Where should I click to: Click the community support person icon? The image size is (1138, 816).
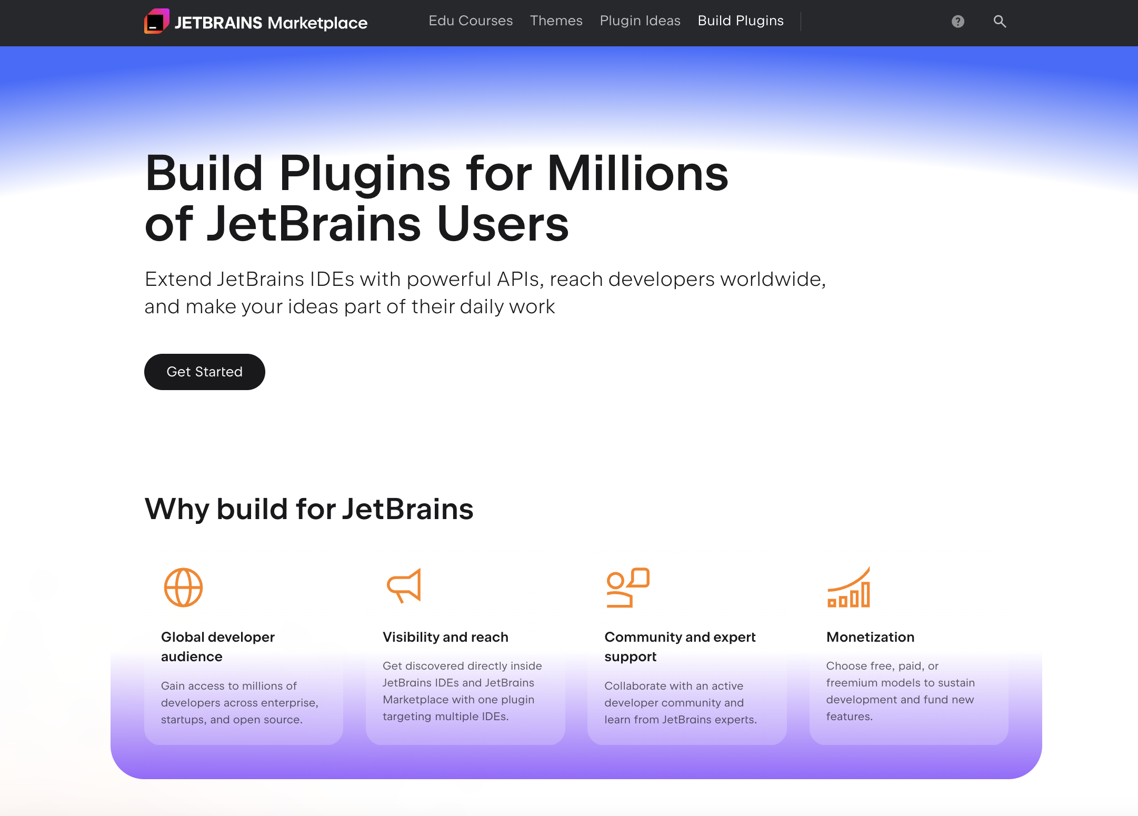[x=627, y=588]
